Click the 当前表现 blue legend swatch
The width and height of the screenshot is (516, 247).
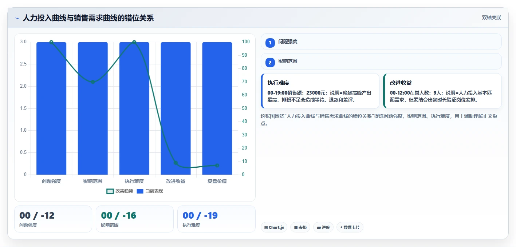(140, 191)
